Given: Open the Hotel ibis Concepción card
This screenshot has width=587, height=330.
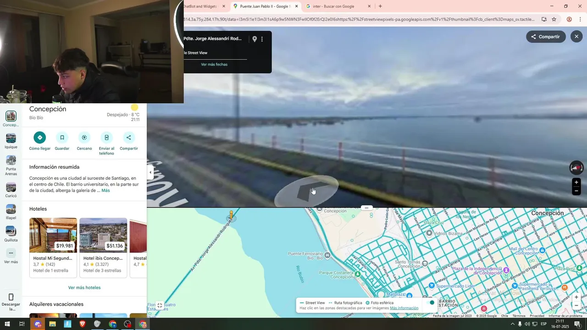Looking at the screenshot, I should coord(103,247).
